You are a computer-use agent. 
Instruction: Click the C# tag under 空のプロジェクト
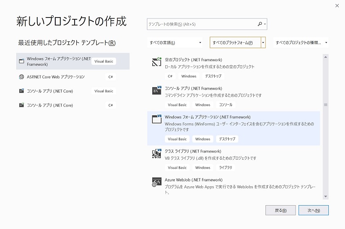pos(170,76)
